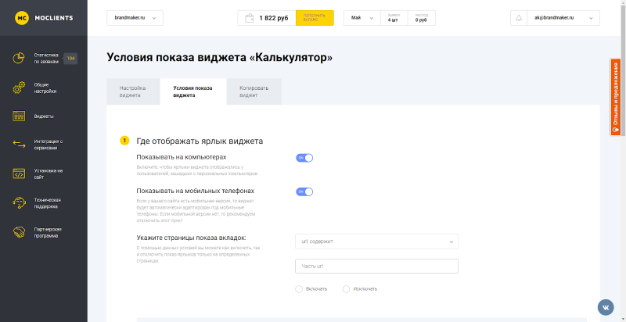The image size is (626, 322).
Task: Open the partner program handshake icon
Action: pyautogui.click(x=19, y=232)
